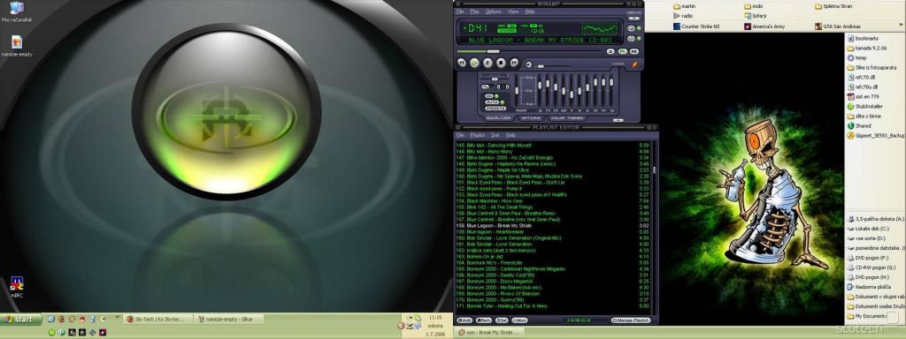Viewport: 906px width, 339px height.
Task: Toggle the PL playlist editor button
Action: (x=623, y=51)
